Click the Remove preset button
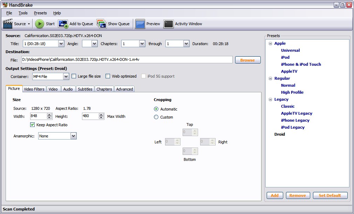Viewport: 354px width, 214px height. [298, 195]
